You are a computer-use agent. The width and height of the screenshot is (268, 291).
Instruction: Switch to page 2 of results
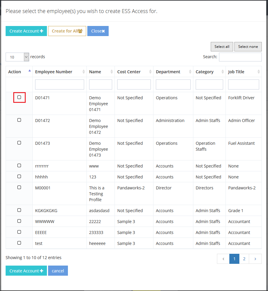(244, 259)
